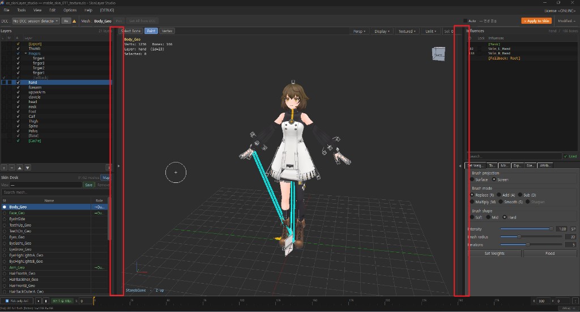Image resolution: width=580 pixels, height=312 pixels.
Task: Open the Help menu
Action: click(88, 10)
